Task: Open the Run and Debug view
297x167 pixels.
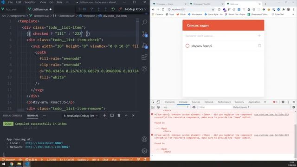Action: pyautogui.click(x=144, y=45)
